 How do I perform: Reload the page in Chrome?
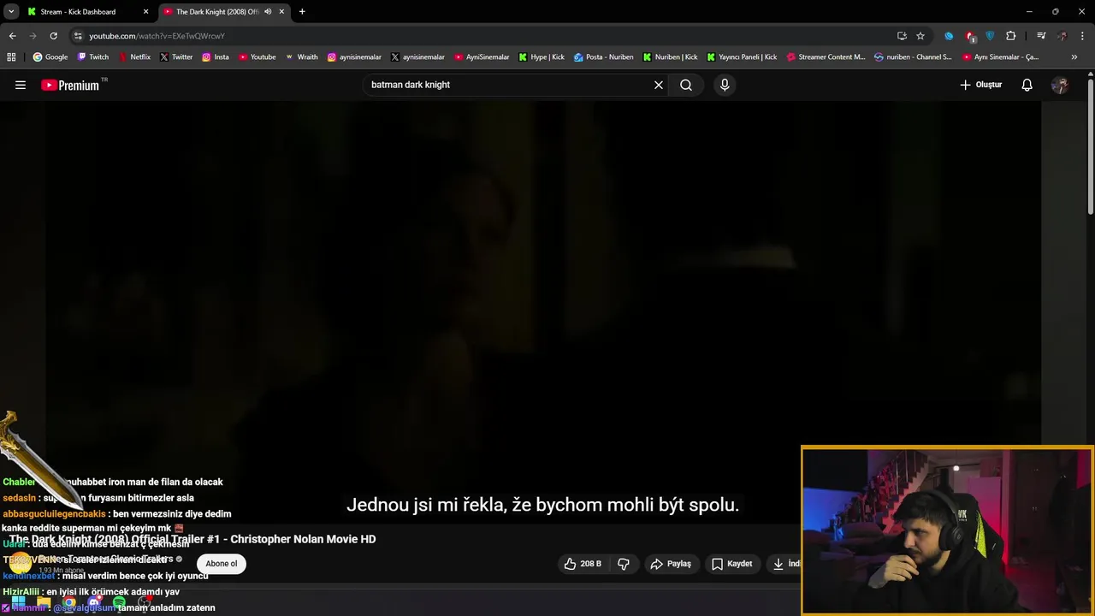(53, 36)
